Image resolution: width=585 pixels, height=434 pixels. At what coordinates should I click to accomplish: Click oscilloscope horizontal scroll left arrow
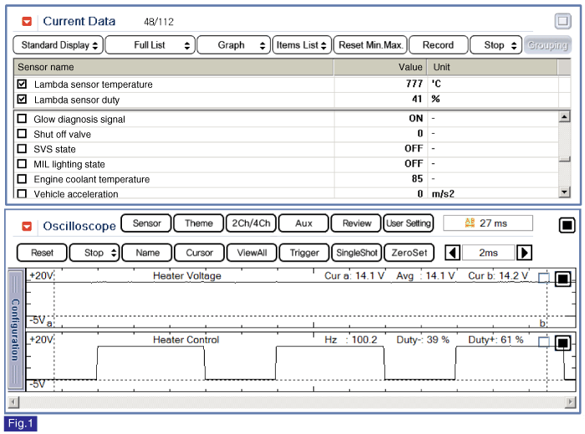[13, 402]
